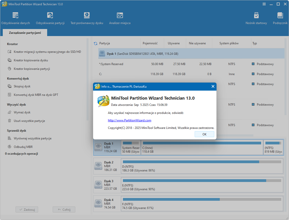Select the (NTFS) 819 MB block
This screenshot has width=289, height=220.
[x=273, y=147]
